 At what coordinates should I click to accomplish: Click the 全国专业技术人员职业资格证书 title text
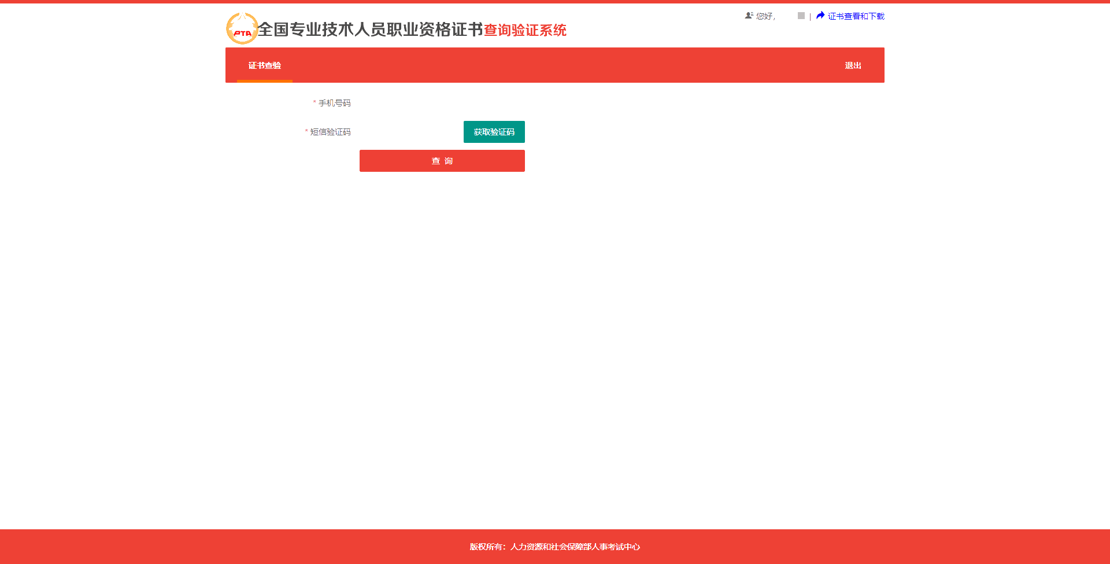[x=370, y=30]
